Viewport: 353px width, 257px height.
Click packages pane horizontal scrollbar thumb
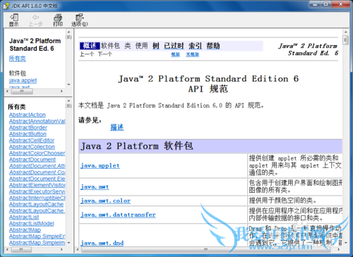point(22,91)
